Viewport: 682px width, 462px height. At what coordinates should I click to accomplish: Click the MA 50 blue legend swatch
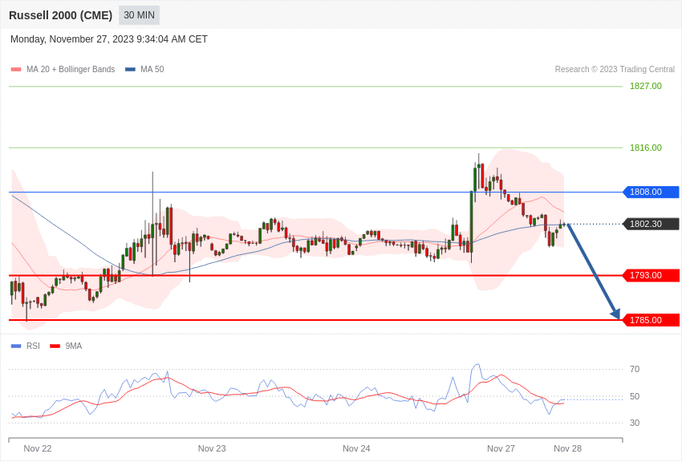point(130,70)
